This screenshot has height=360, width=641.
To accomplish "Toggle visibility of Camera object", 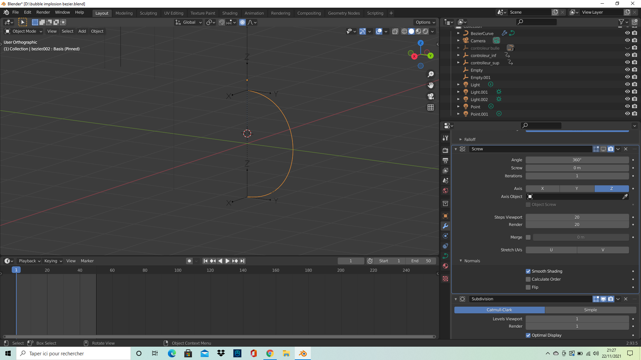I will pyautogui.click(x=627, y=40).
